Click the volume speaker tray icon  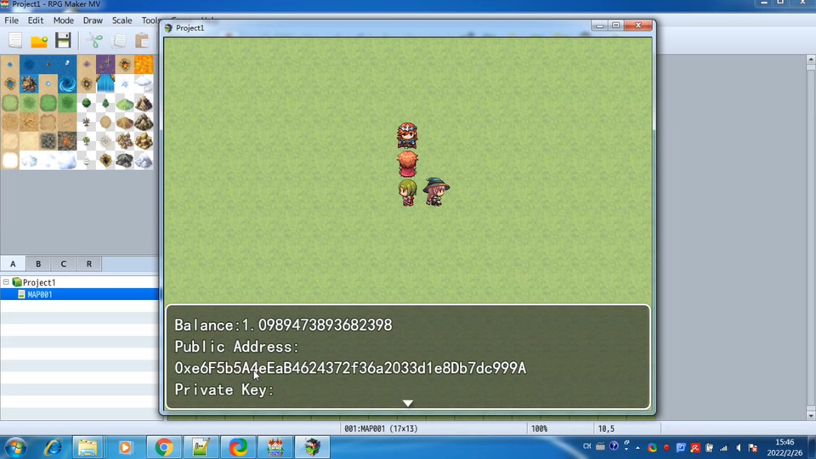[739, 448]
